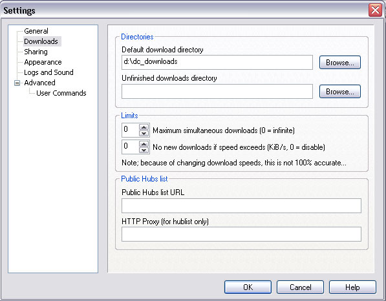Decrease maximum simultaneous downloads value
The image size is (386, 301).
pyautogui.click(x=144, y=134)
